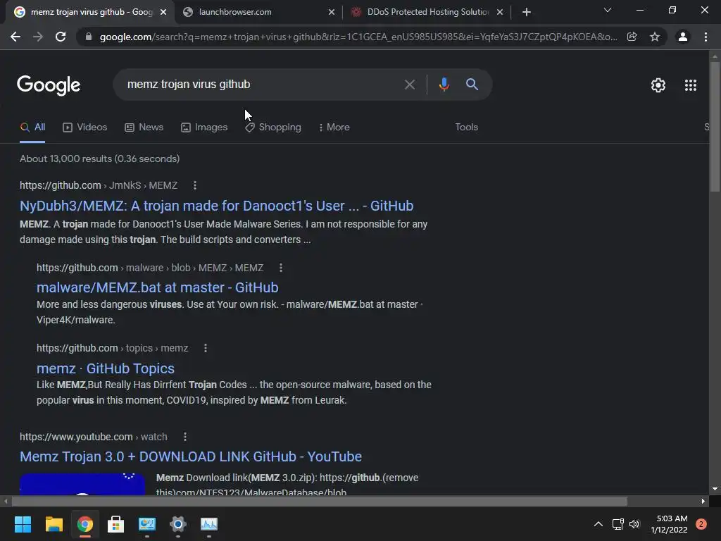Screen dimensions: 721x541
Task: Open clock and date flyout
Action: click(x=670, y=524)
